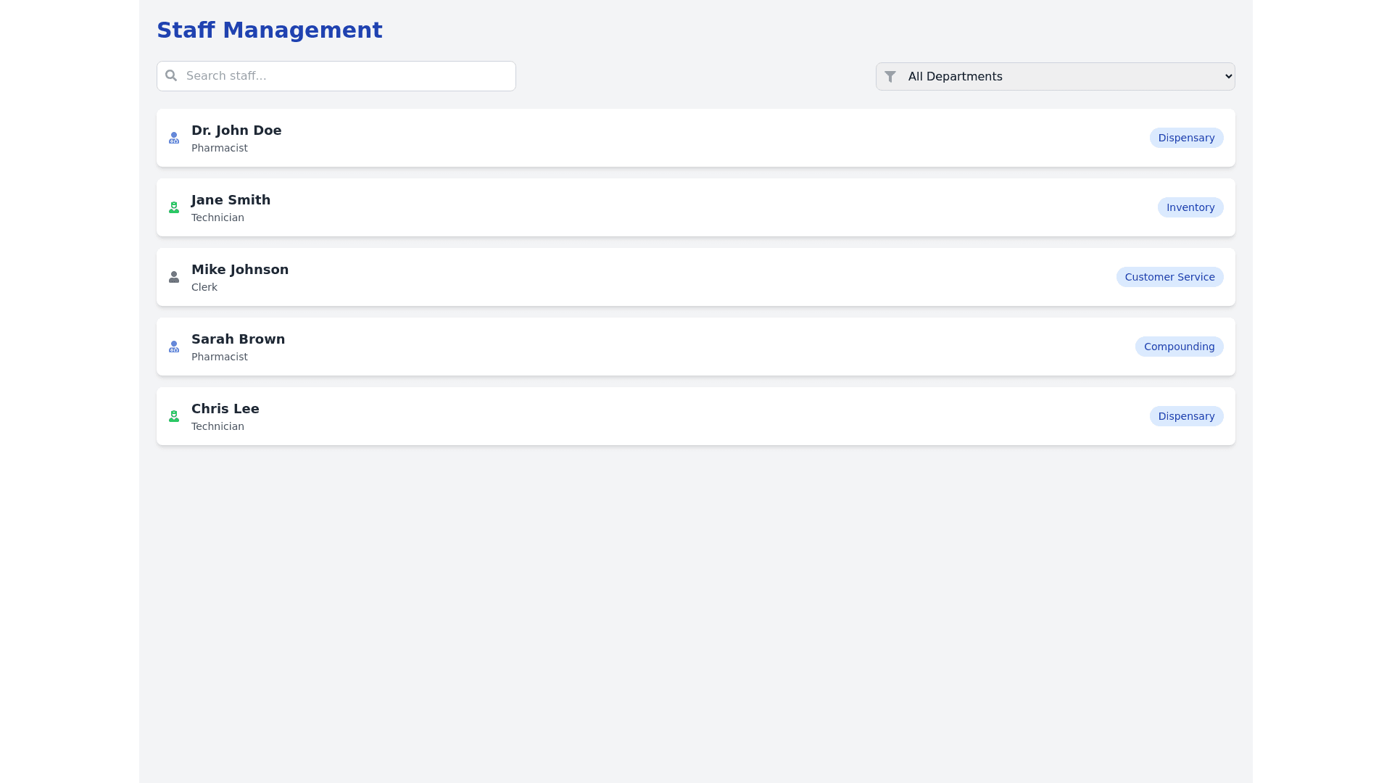Open the All Departments dropdown
Image resolution: width=1392 pixels, height=783 pixels.
(1055, 76)
